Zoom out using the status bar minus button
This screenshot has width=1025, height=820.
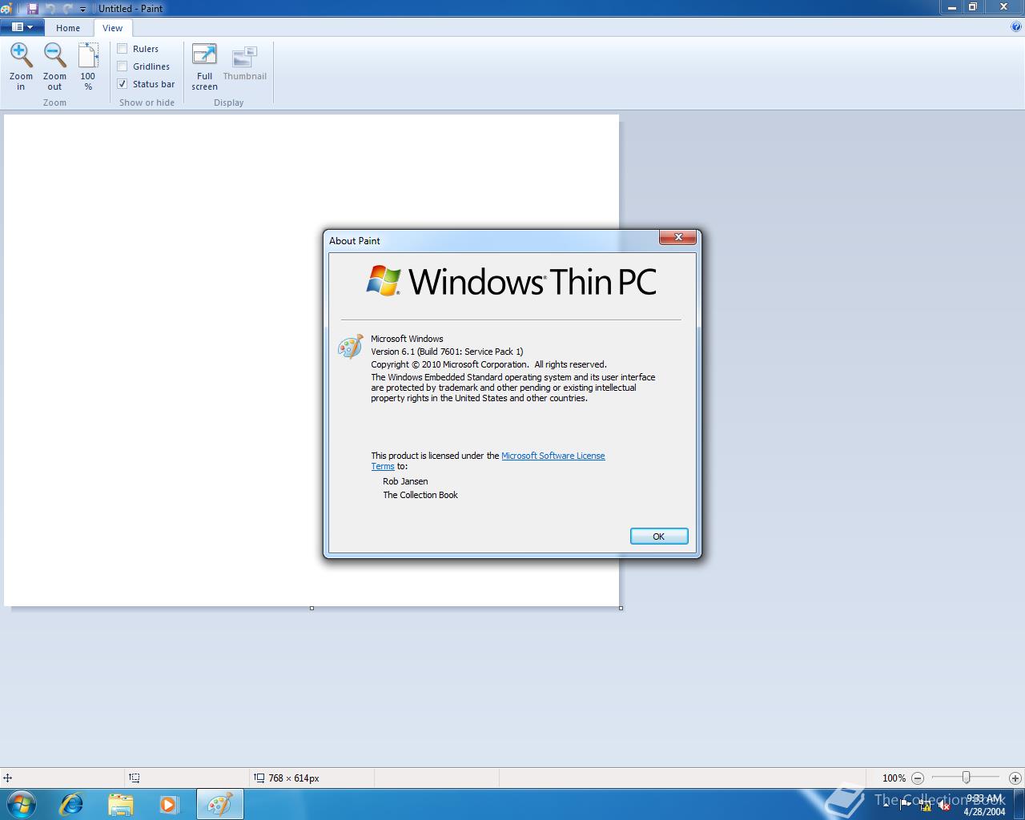(x=918, y=778)
